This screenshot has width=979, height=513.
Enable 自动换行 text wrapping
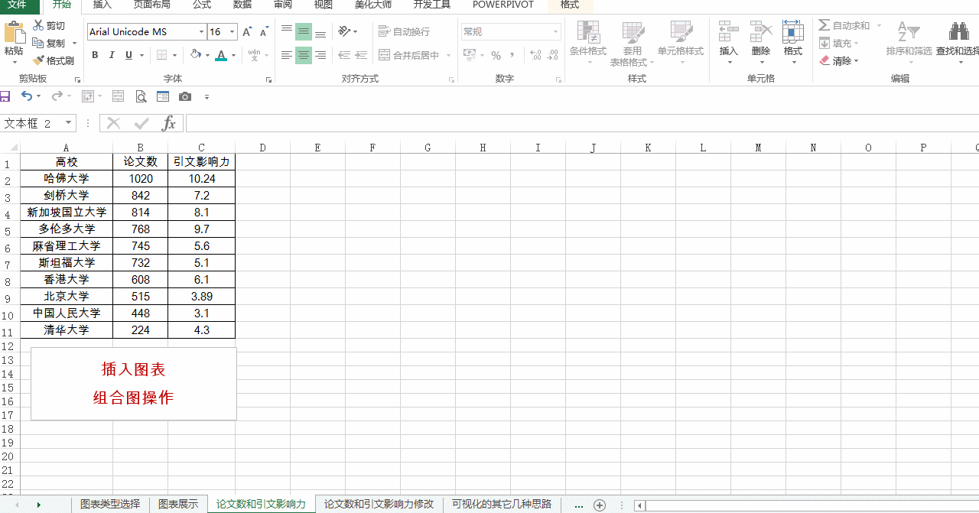click(406, 31)
